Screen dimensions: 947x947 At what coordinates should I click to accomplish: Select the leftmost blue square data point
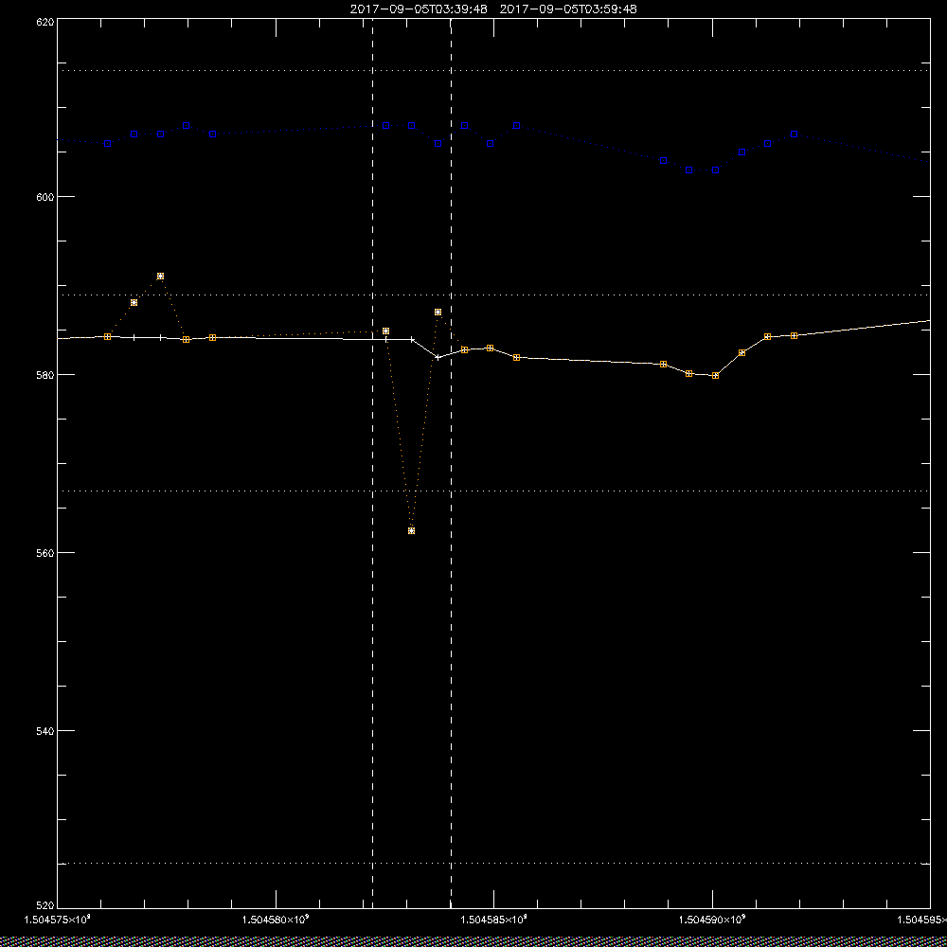pyautogui.click(x=108, y=144)
